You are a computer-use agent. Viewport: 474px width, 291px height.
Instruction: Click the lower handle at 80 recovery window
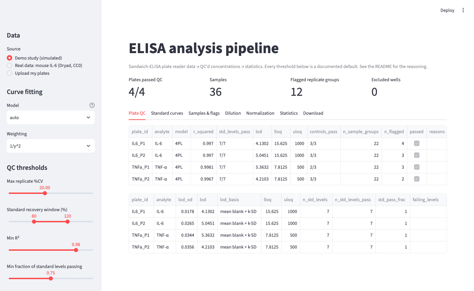click(34, 222)
